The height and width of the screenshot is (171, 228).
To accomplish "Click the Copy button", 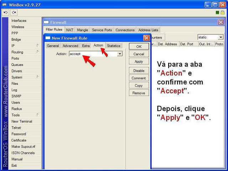I will (x=139, y=85).
